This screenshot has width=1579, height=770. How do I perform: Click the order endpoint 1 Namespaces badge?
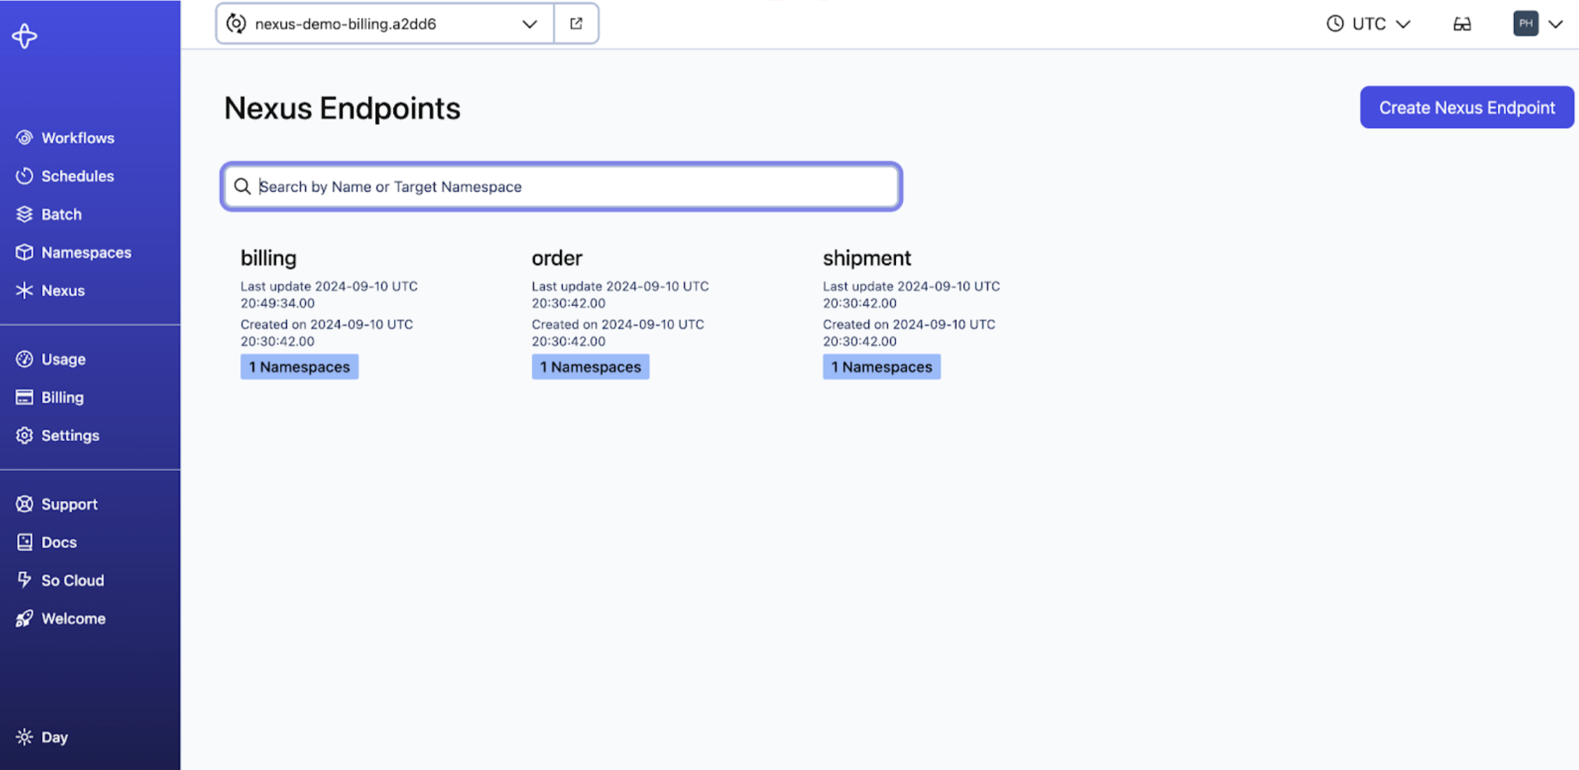(590, 365)
